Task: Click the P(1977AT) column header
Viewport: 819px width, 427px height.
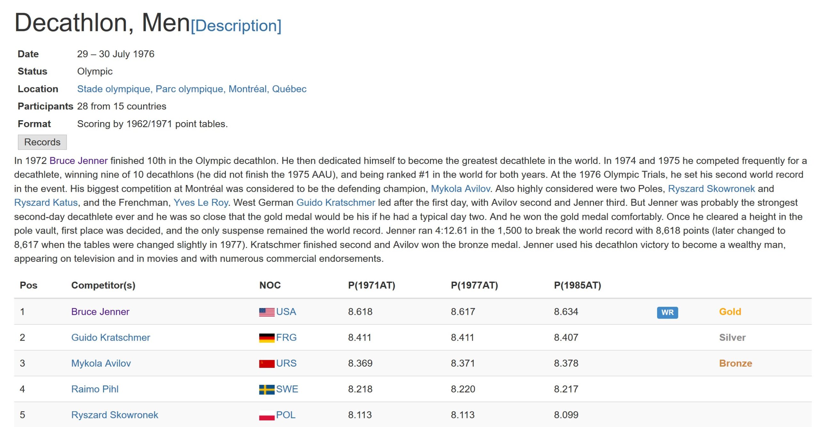Action: (474, 285)
